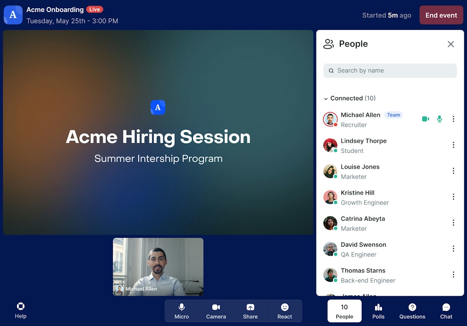Click the 'Started 5m ago' text
Viewport: 467px width, 326px height.
[x=387, y=15]
